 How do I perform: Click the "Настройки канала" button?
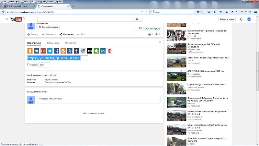tap(49, 27)
